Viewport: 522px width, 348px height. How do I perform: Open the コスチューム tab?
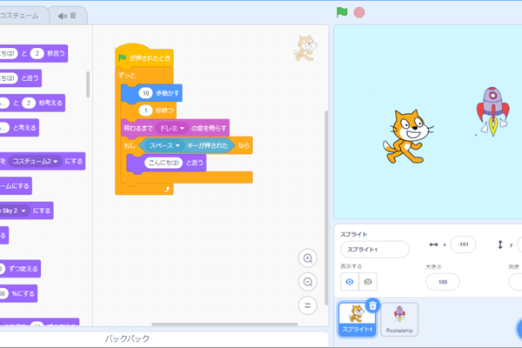[x=23, y=16]
